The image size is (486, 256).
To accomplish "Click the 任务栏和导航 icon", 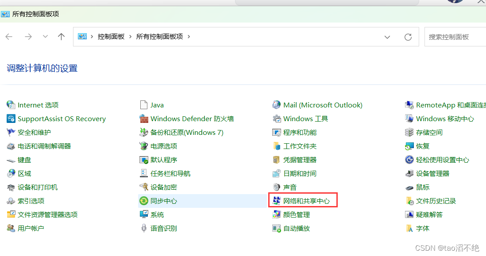I will coord(143,173).
